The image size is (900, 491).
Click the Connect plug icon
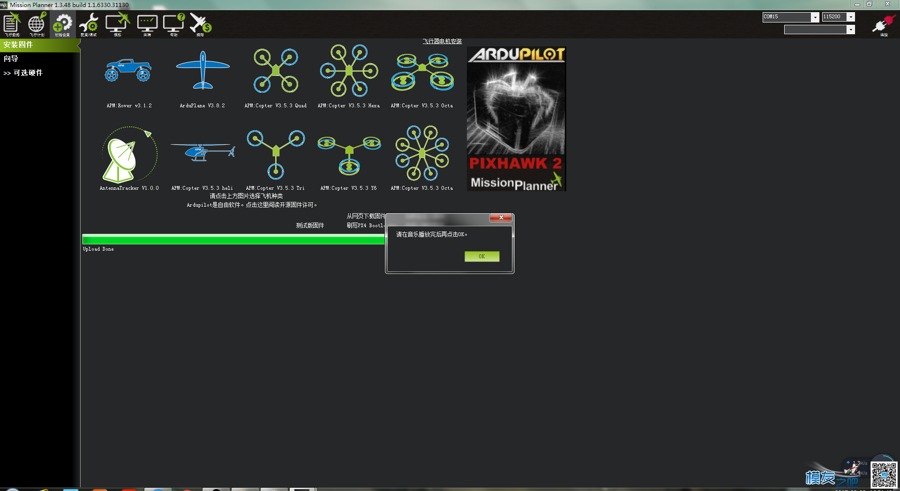click(x=884, y=25)
